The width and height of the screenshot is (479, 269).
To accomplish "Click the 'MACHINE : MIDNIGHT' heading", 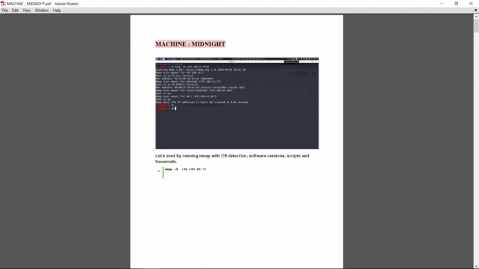I will [190, 44].
